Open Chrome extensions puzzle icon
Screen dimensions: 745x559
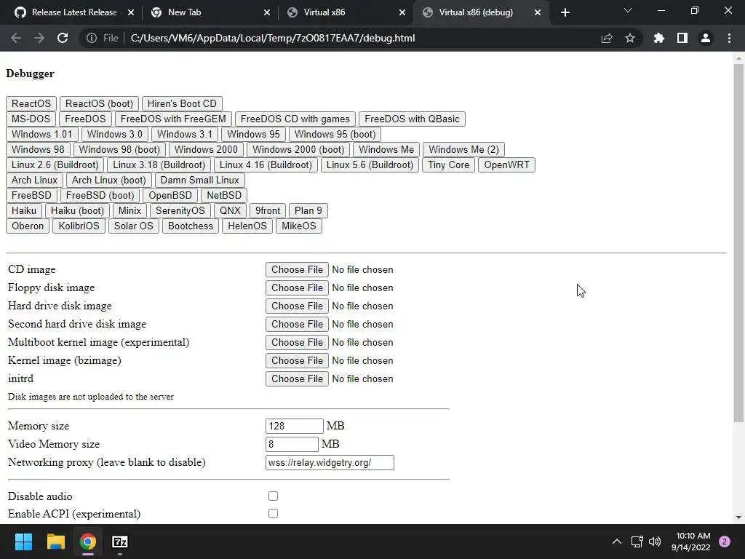tap(658, 38)
